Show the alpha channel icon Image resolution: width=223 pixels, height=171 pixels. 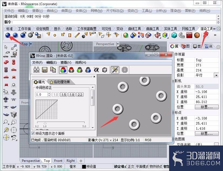pyautogui.click(x=96, y=70)
